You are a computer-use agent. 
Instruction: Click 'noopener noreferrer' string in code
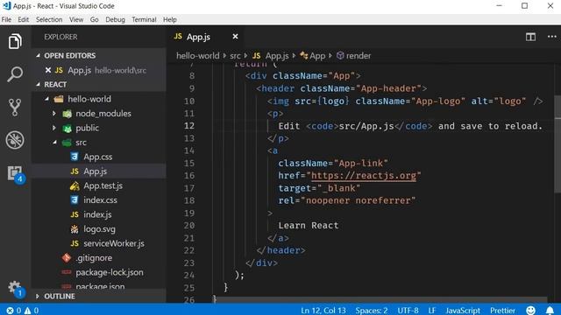coord(358,200)
